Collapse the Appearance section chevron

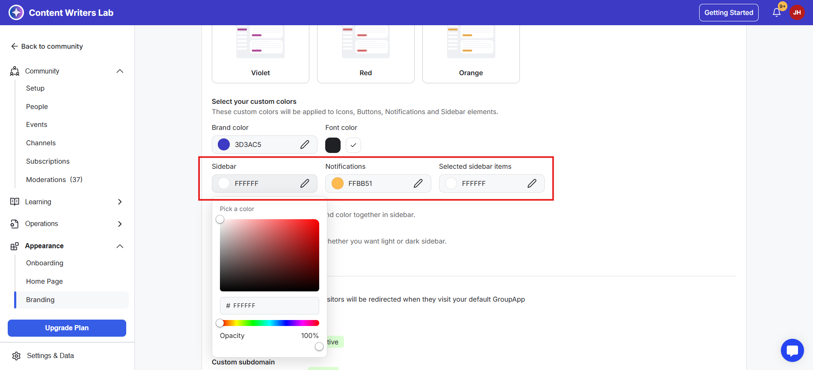pos(120,246)
